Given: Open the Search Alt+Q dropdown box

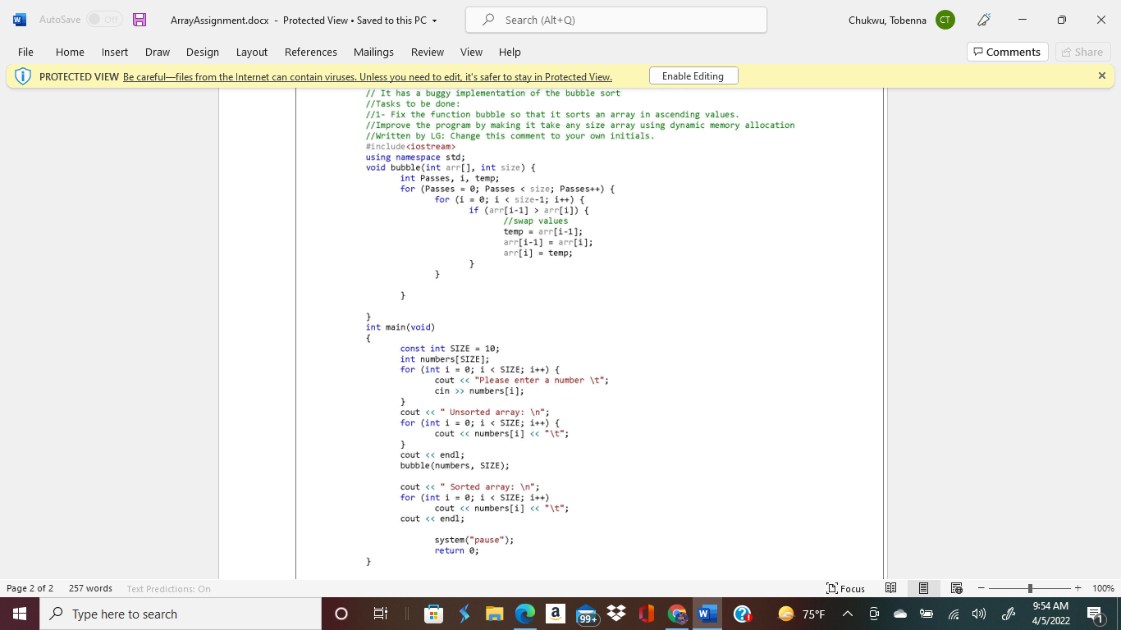Looking at the screenshot, I should (x=615, y=20).
